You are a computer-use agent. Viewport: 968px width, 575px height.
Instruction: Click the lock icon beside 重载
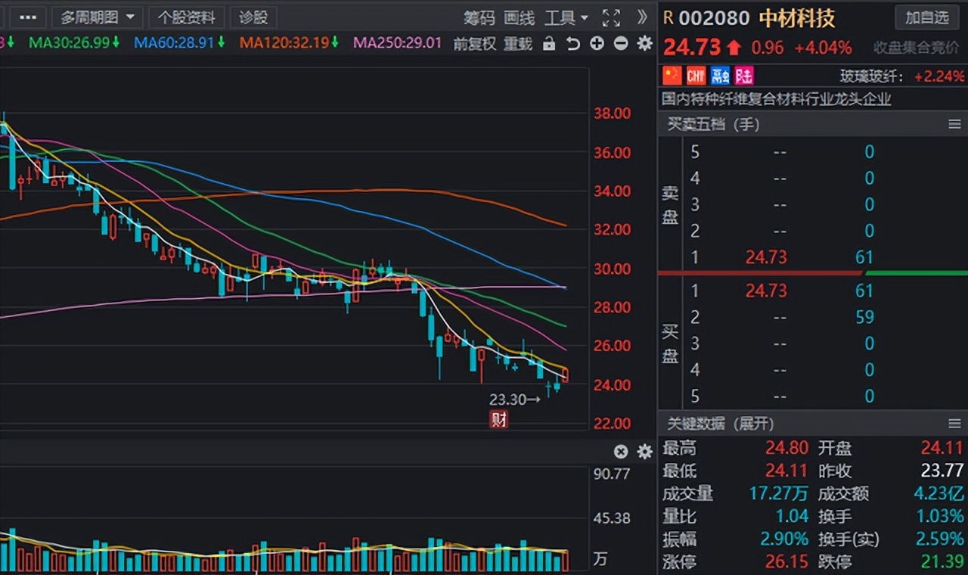(549, 44)
